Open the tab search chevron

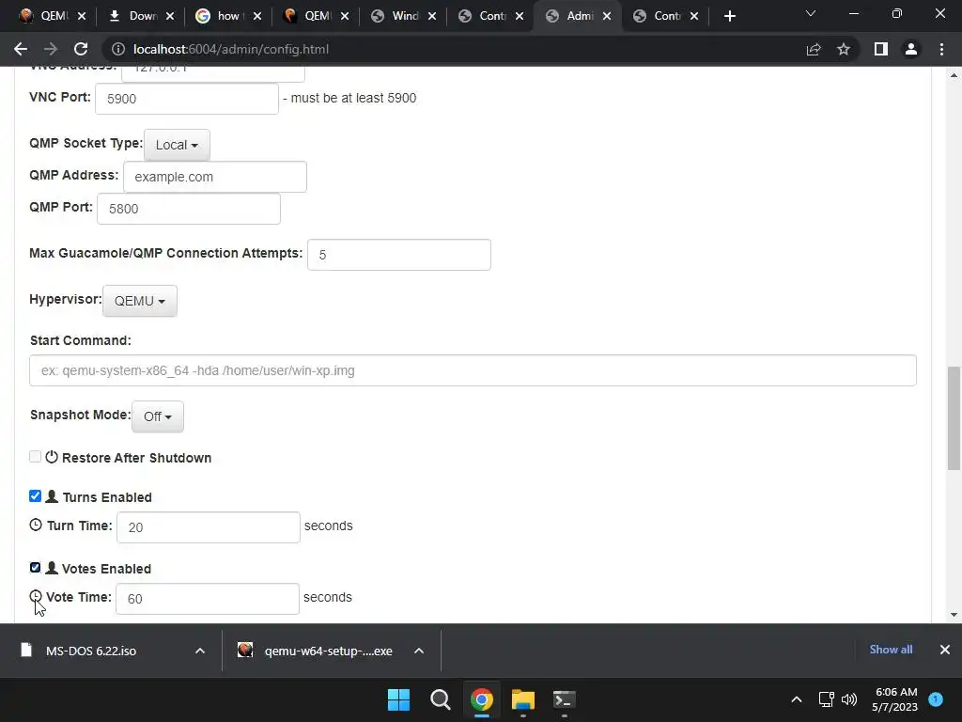click(811, 13)
